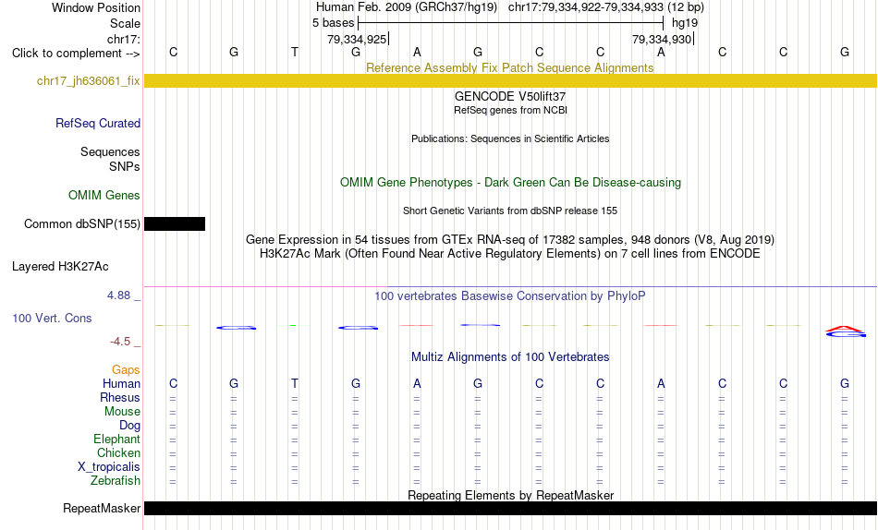Click 'Repeating Elements by RepeatMasker' title
878x530 pixels.
[x=511, y=495]
